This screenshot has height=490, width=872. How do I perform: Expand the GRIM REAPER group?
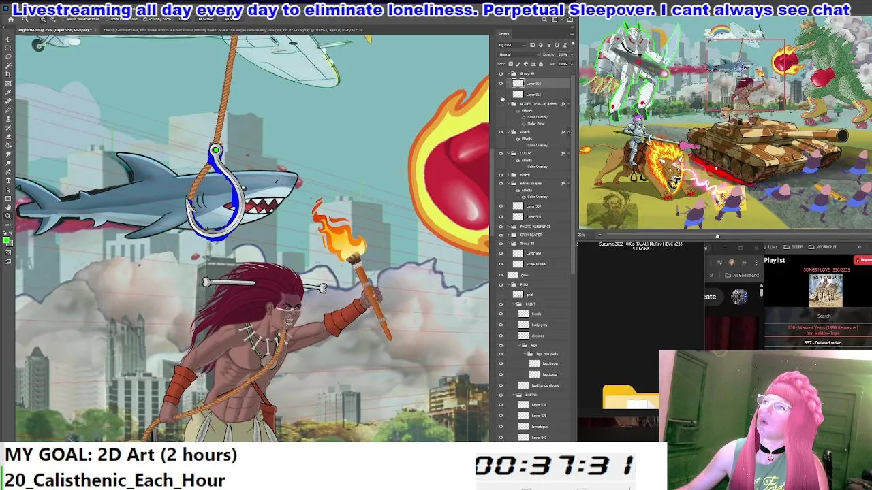pos(508,235)
